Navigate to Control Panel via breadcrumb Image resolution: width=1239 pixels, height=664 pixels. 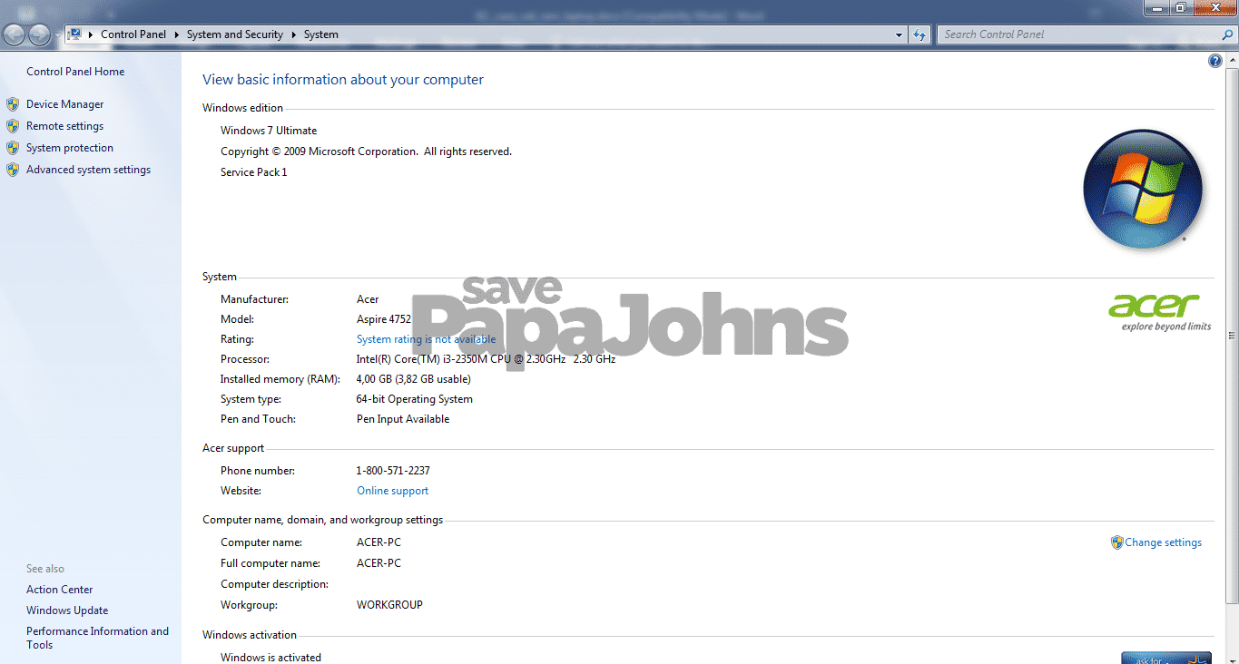133,34
